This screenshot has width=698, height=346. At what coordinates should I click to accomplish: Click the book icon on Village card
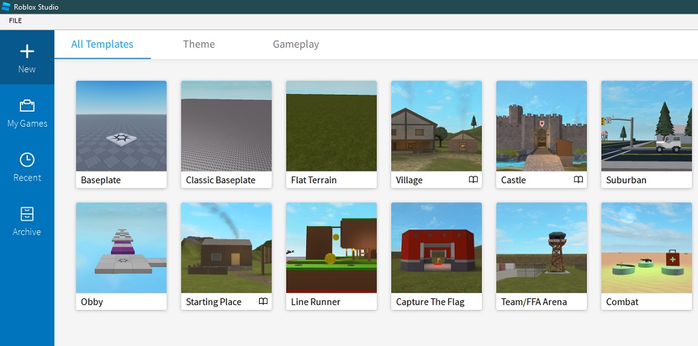pyautogui.click(x=473, y=180)
